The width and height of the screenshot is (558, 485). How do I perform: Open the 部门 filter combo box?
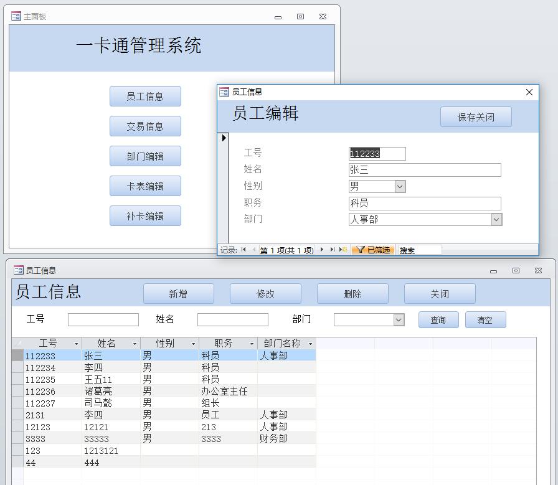pos(399,319)
